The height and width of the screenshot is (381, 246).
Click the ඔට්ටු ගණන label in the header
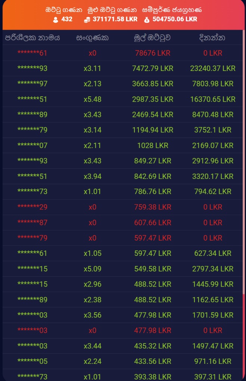[x=64, y=10]
